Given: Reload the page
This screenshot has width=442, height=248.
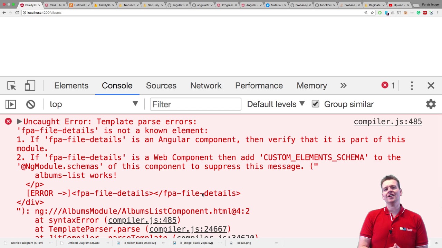Looking at the screenshot, I should 17,12.
